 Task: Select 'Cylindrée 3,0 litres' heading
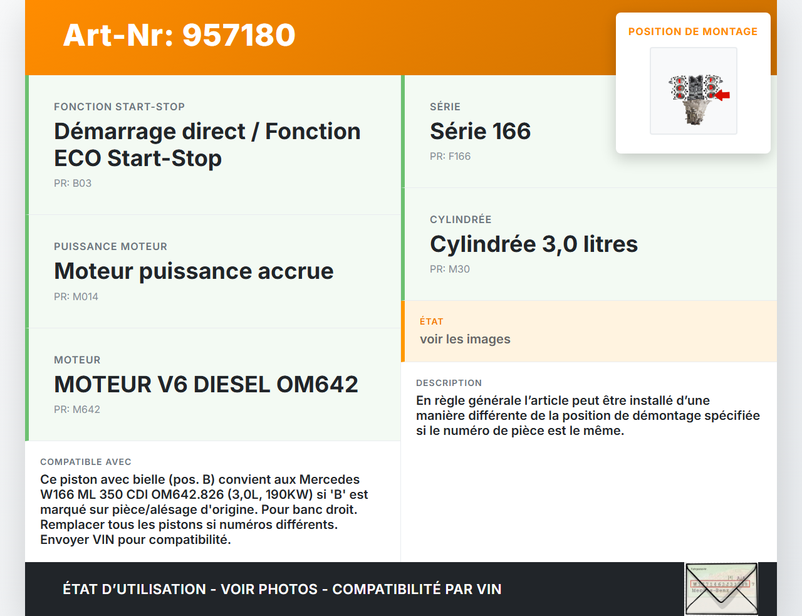tap(533, 244)
